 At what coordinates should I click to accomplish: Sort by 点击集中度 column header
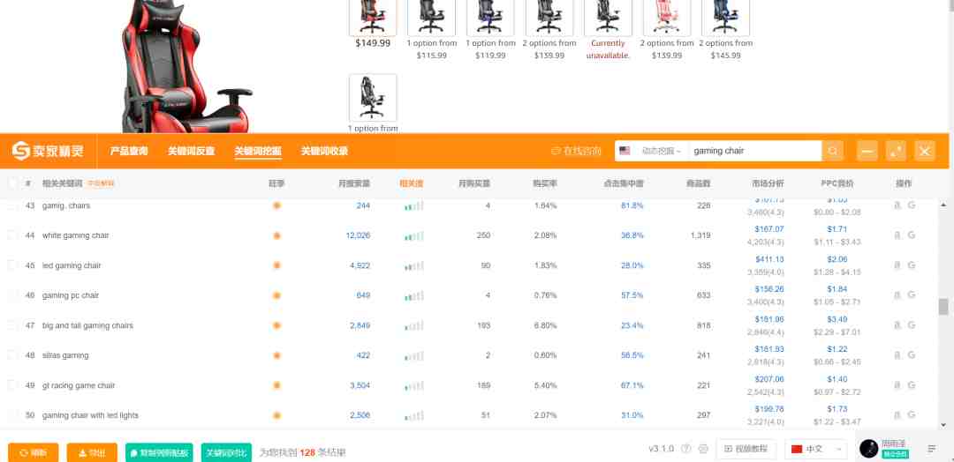[x=624, y=183]
